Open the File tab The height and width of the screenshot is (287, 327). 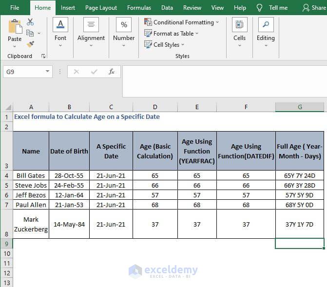(x=15, y=8)
